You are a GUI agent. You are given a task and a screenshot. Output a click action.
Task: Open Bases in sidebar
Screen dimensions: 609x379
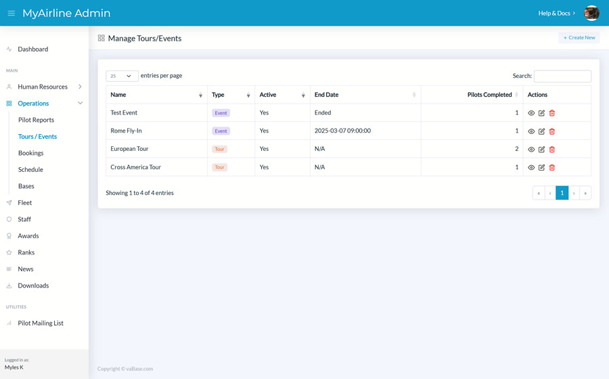26,186
